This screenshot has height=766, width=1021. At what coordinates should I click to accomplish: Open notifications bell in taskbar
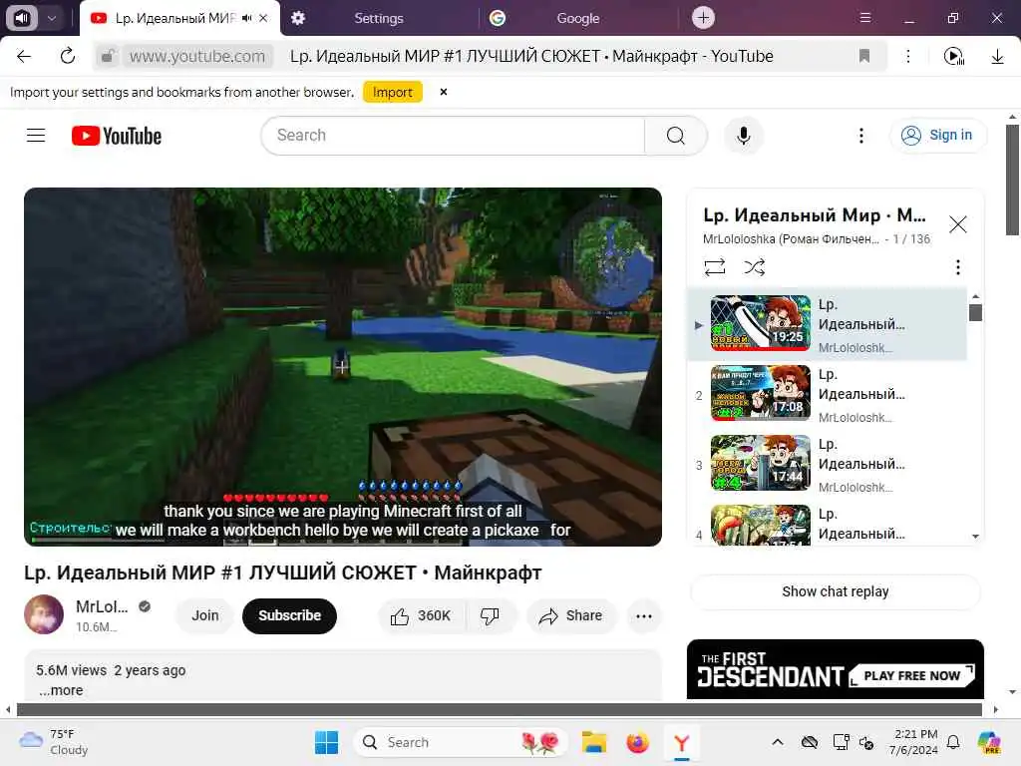point(953,742)
